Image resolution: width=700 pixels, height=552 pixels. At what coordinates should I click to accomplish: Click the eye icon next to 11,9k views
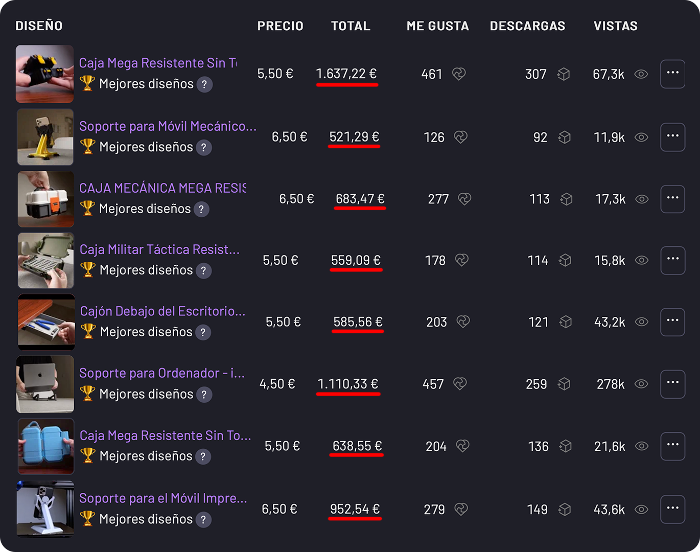tap(641, 137)
